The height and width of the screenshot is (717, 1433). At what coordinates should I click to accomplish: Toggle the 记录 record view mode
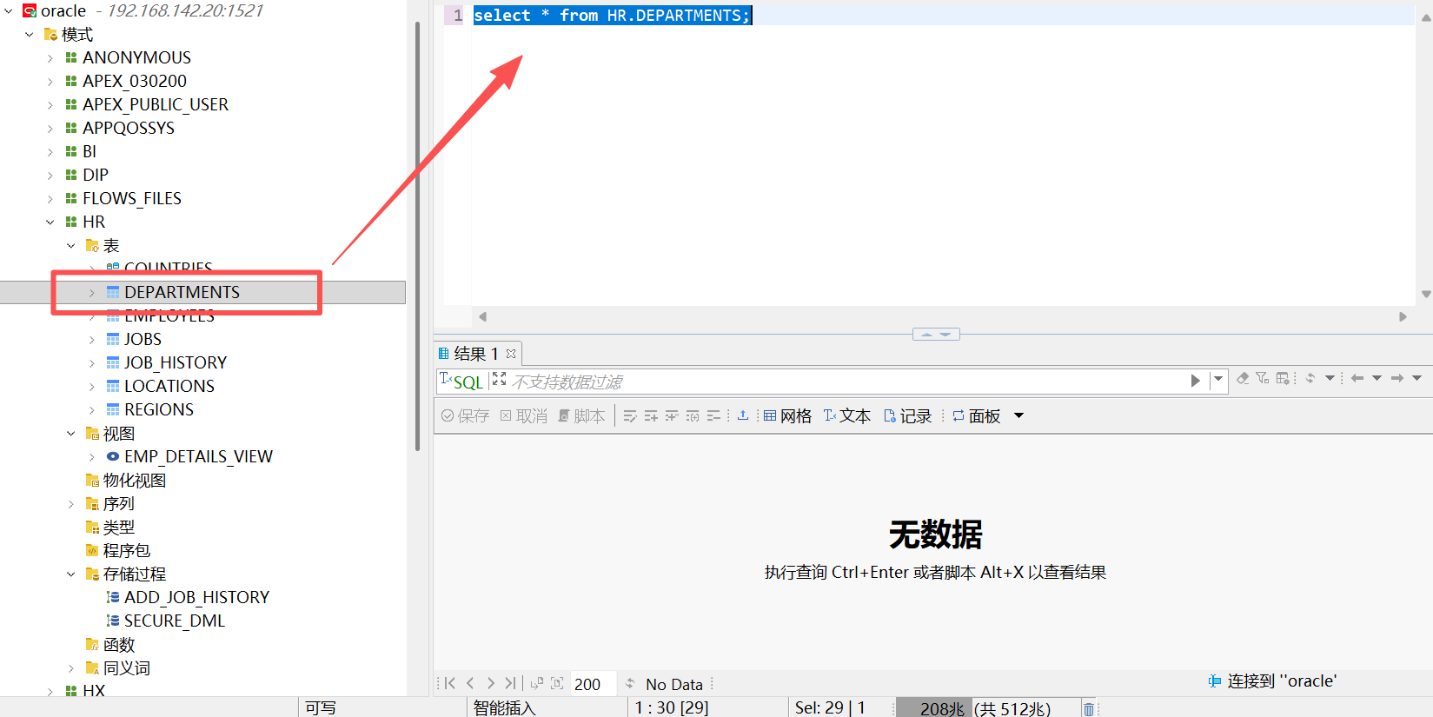(907, 416)
